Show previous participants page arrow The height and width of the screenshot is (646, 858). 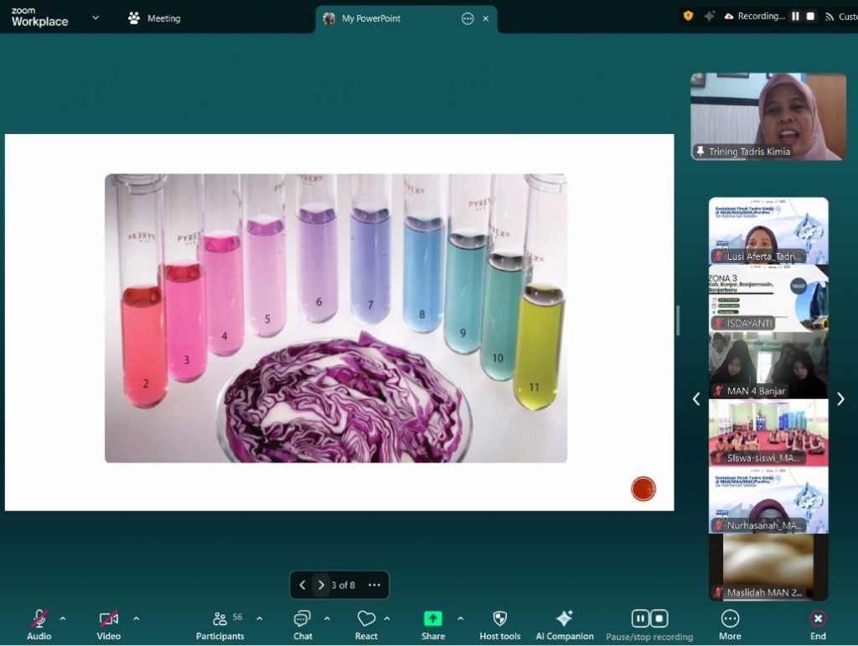696,400
